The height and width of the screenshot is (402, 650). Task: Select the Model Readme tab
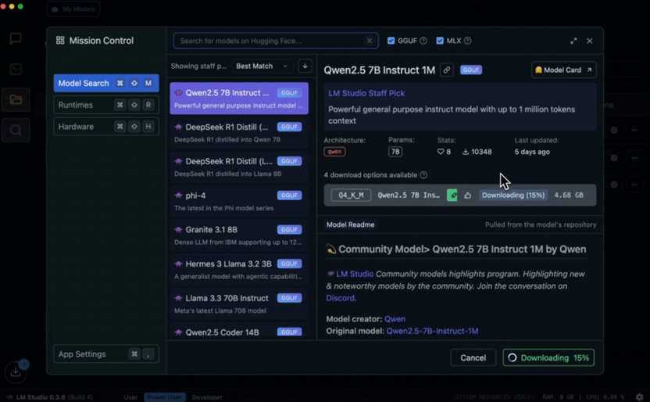pyautogui.click(x=350, y=224)
